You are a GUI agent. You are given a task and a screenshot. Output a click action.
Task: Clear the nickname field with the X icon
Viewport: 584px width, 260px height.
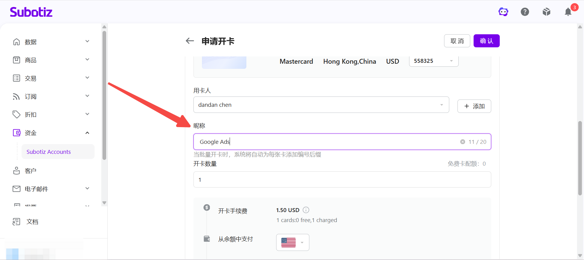(463, 142)
